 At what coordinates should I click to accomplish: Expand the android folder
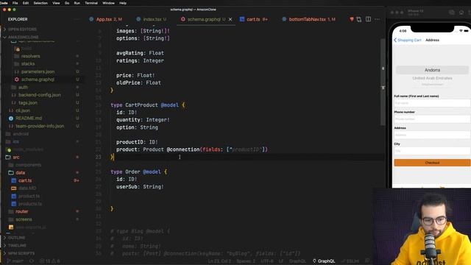(21, 134)
